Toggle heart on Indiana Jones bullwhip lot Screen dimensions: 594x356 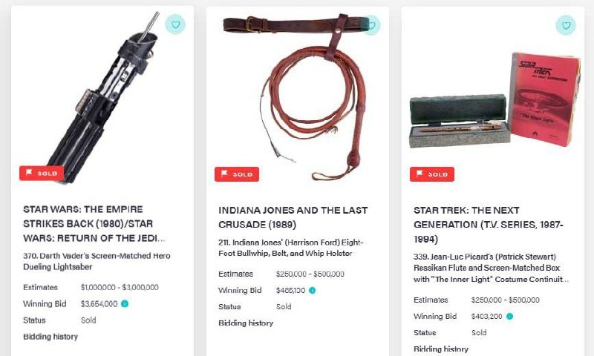point(371,25)
